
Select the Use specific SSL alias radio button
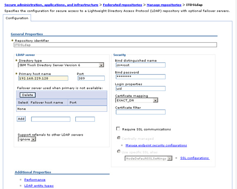coord(119,151)
